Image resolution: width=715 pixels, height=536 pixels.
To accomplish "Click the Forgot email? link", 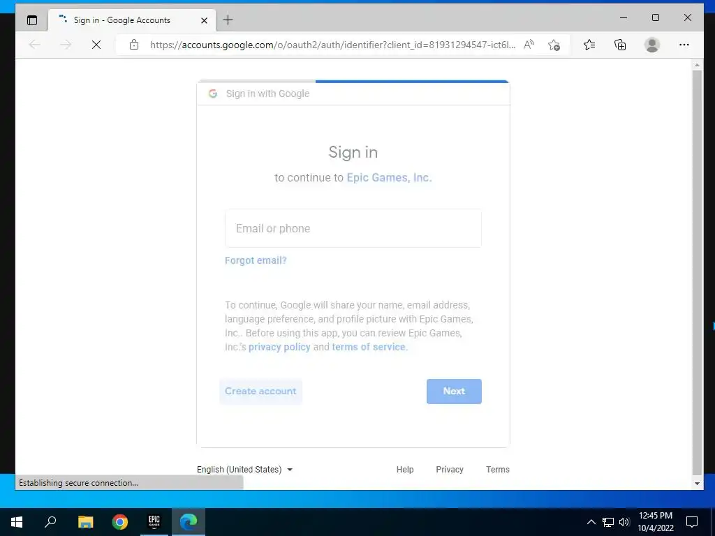I will pos(256,260).
